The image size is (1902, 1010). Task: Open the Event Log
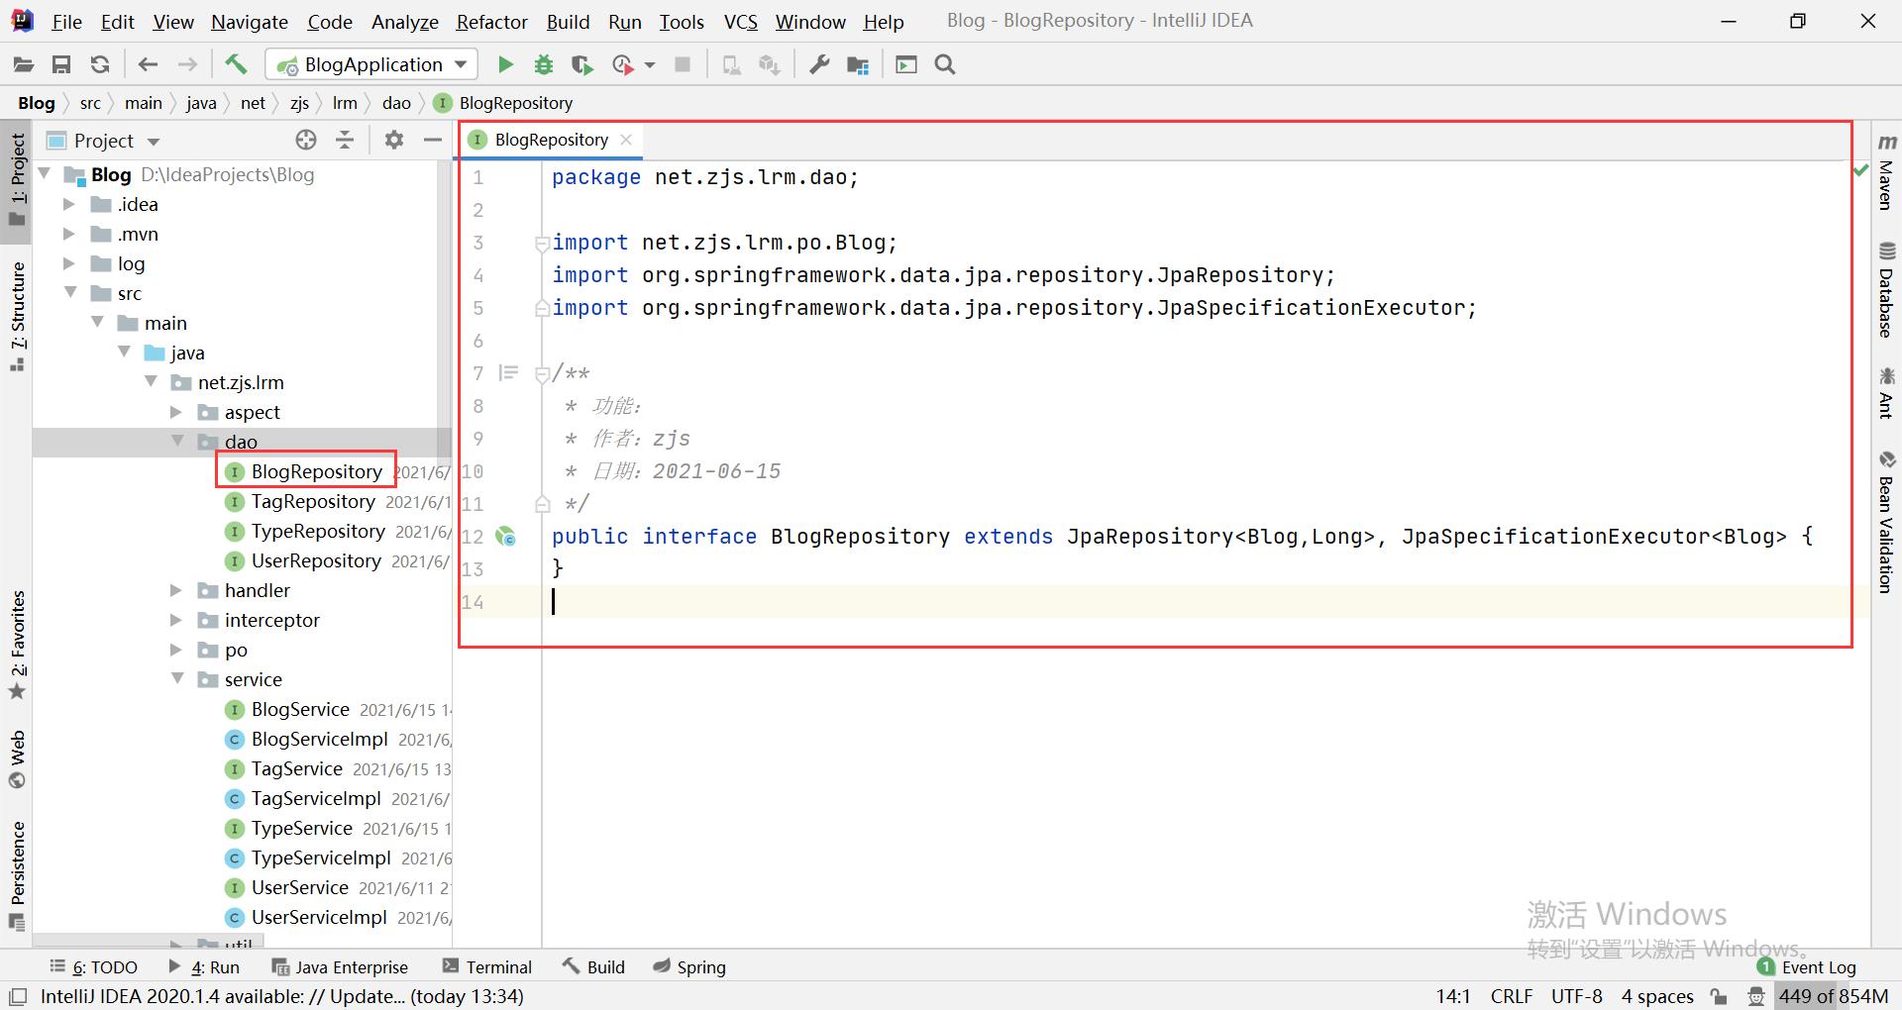pos(1807,967)
